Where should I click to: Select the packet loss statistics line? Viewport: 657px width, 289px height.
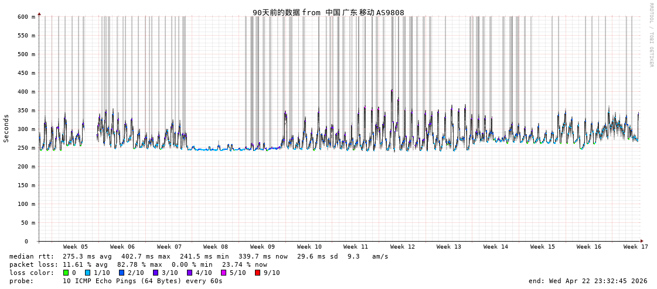(138, 264)
